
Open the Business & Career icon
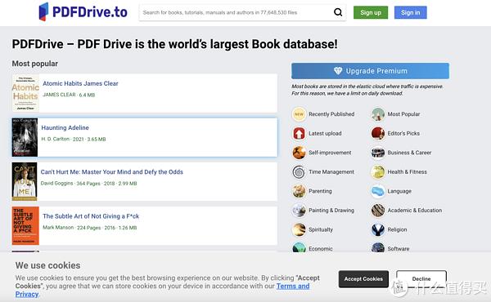click(x=378, y=153)
